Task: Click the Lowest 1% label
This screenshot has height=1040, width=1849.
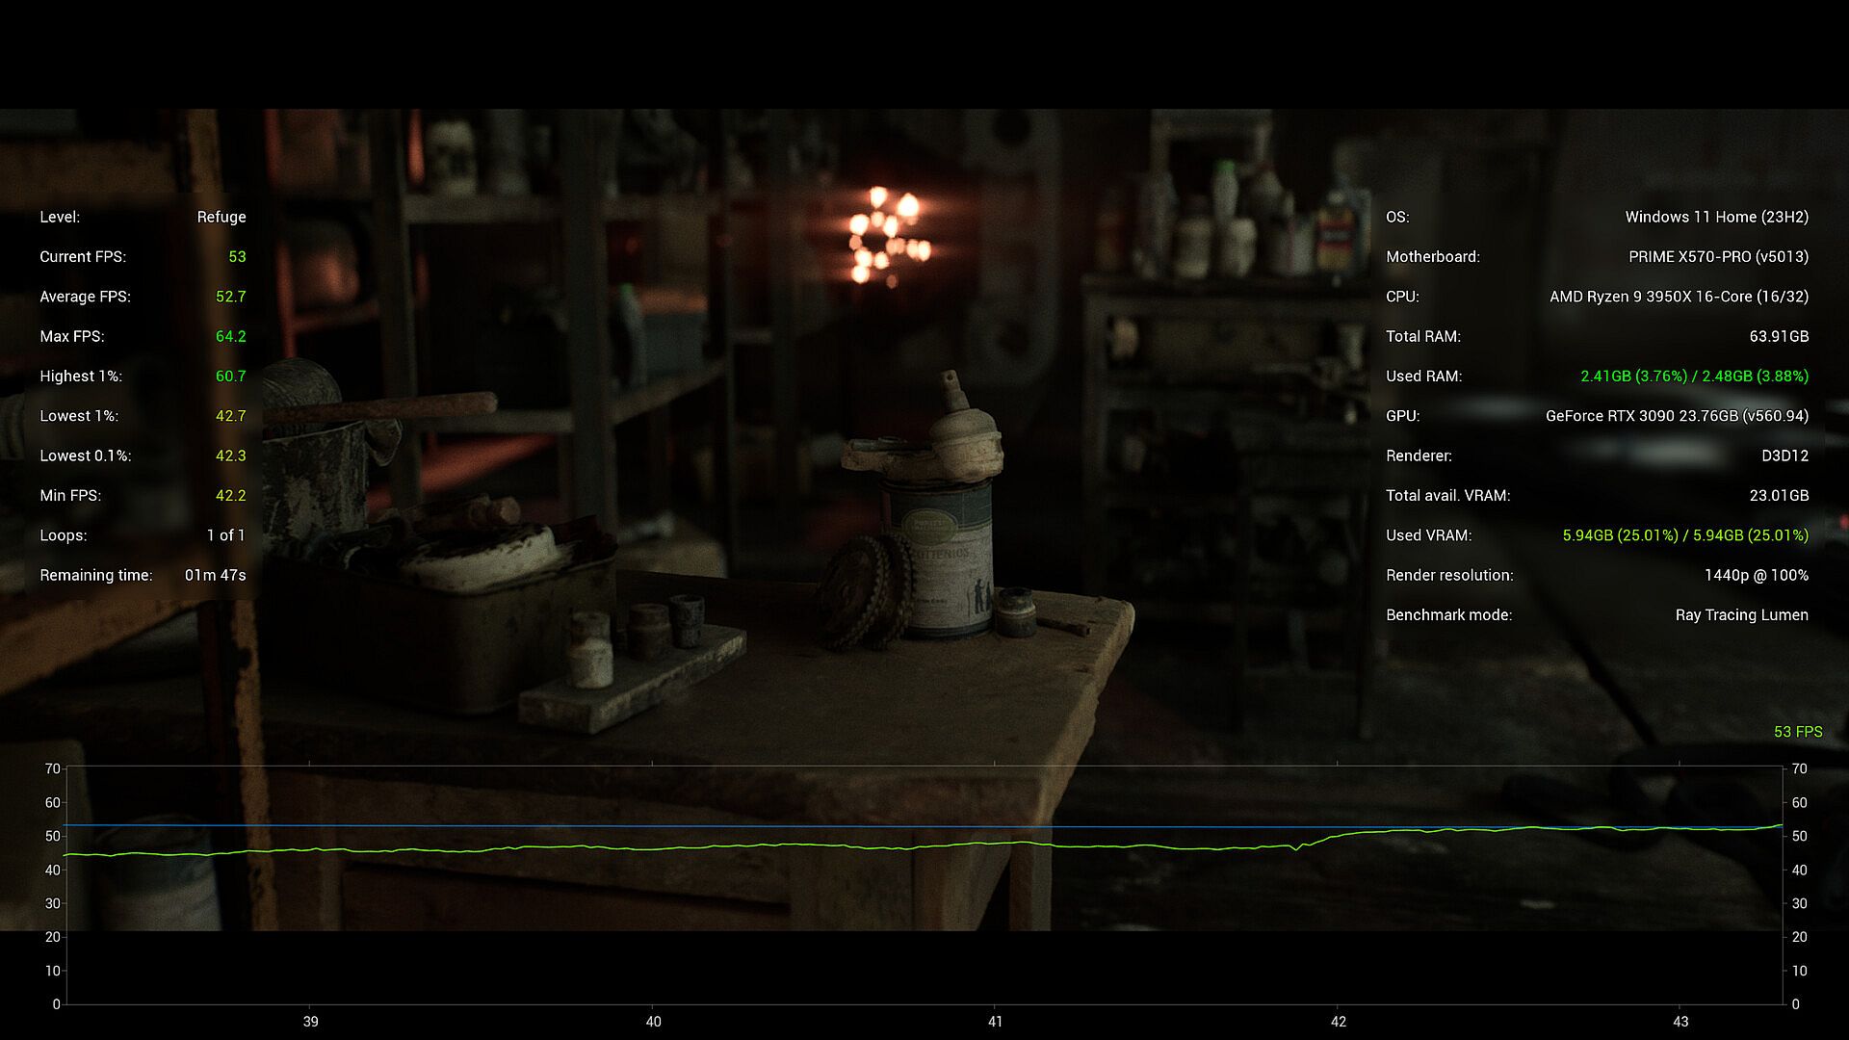Action: (79, 416)
